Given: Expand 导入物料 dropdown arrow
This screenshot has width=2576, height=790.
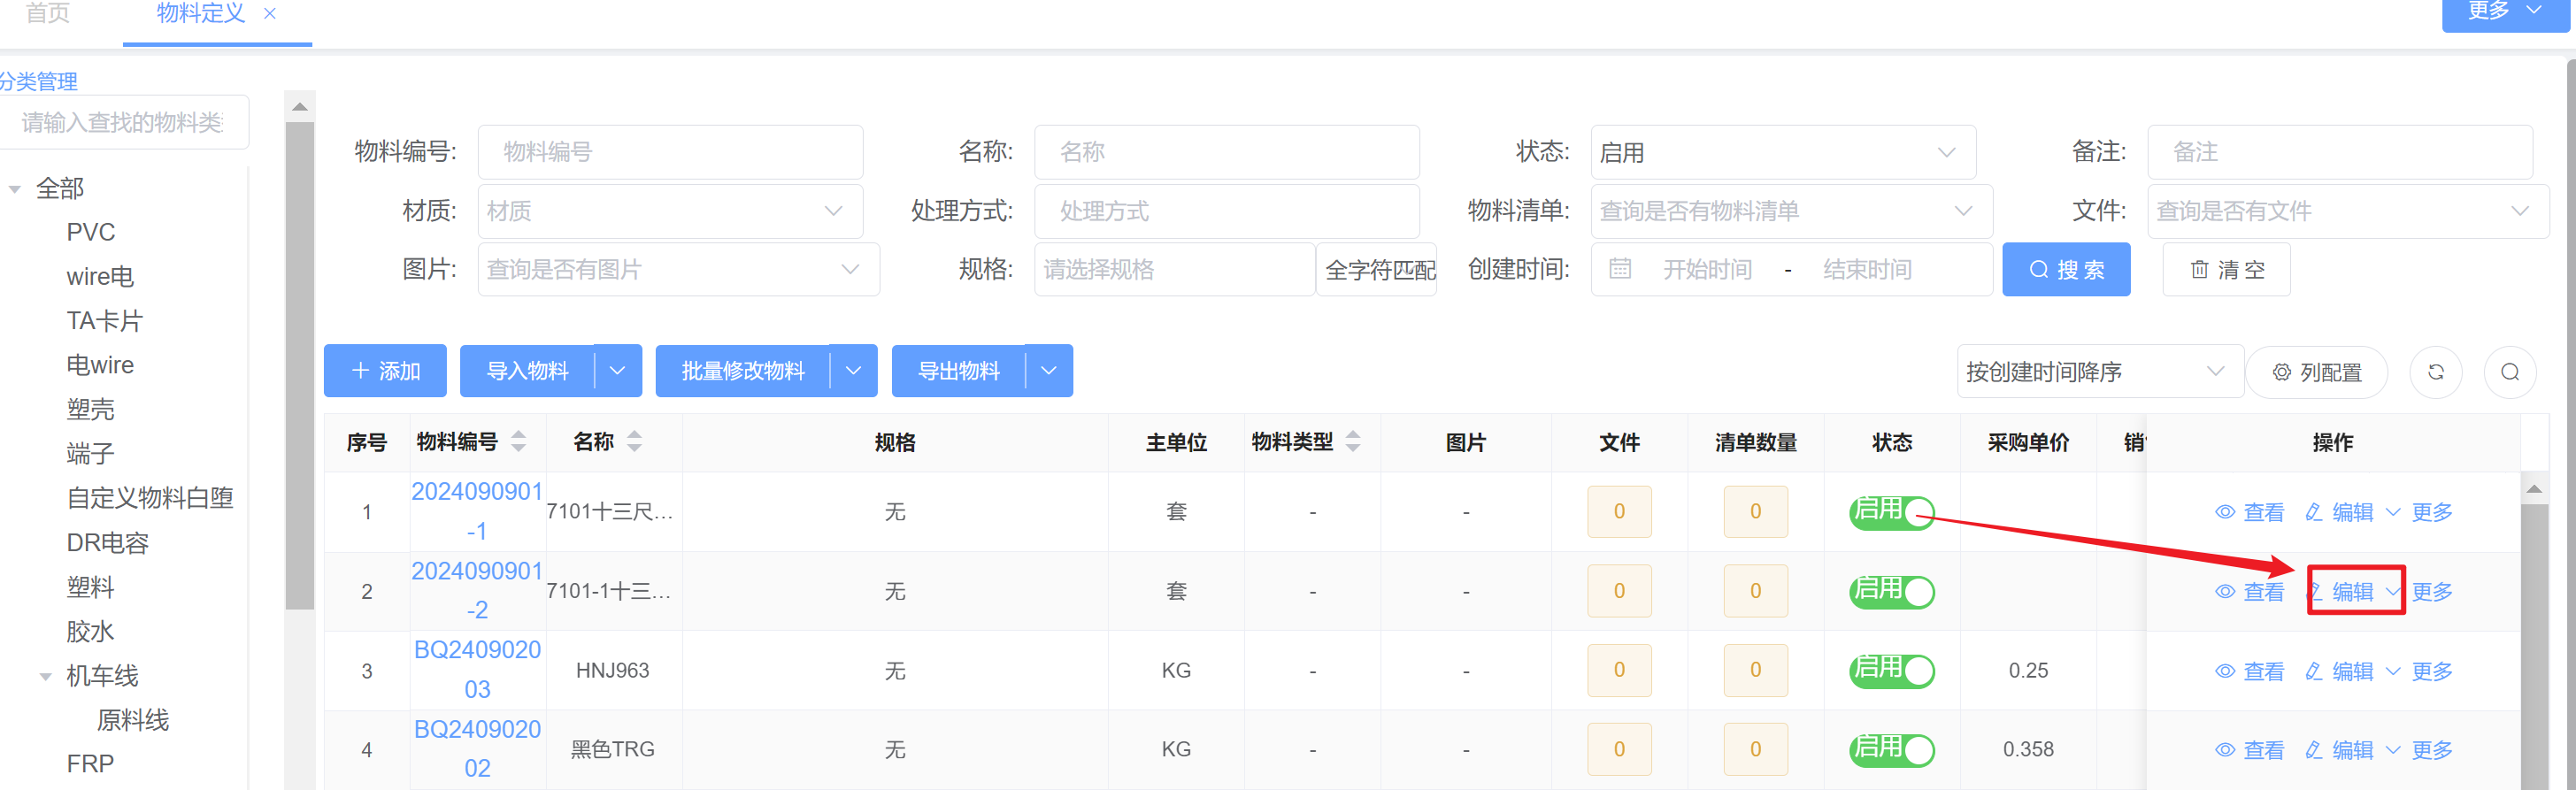Looking at the screenshot, I should click(618, 371).
